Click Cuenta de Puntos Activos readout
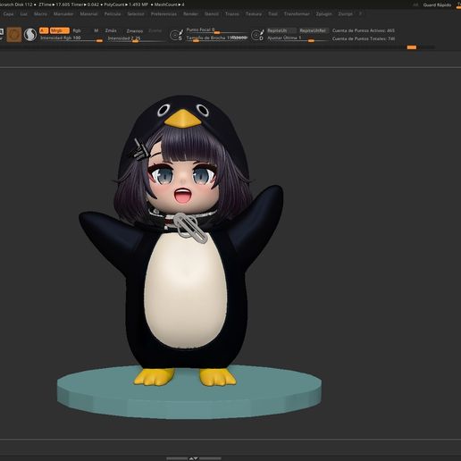 (x=364, y=30)
